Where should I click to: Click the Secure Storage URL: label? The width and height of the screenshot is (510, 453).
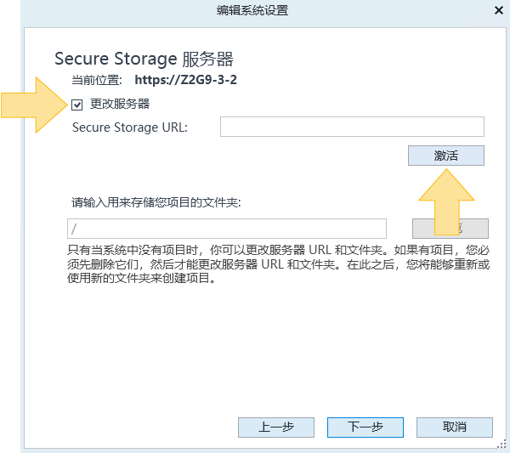point(130,127)
